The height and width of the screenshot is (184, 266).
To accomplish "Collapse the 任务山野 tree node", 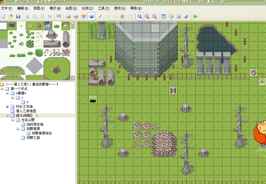I will click(13, 120).
